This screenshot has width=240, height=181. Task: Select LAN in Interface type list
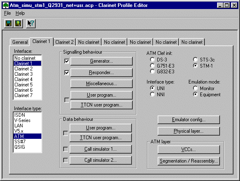(x=27, y=126)
